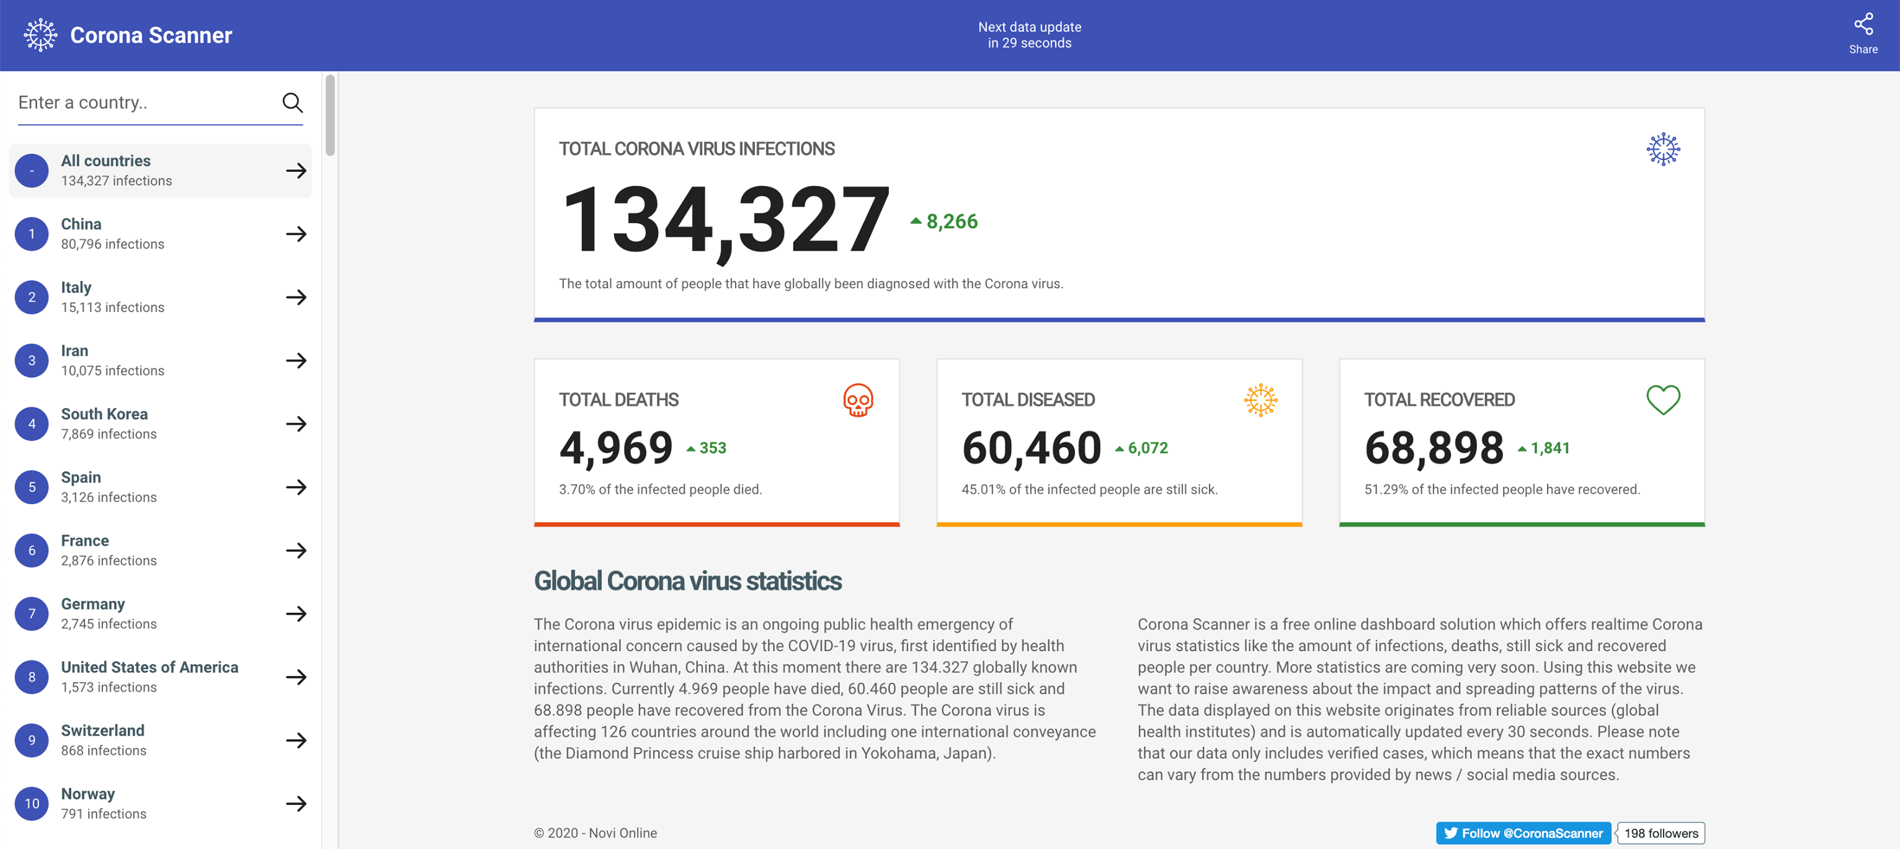Viewport: 1900px width, 849px height.
Task: Open Iran details with its arrow
Action: coord(297,361)
